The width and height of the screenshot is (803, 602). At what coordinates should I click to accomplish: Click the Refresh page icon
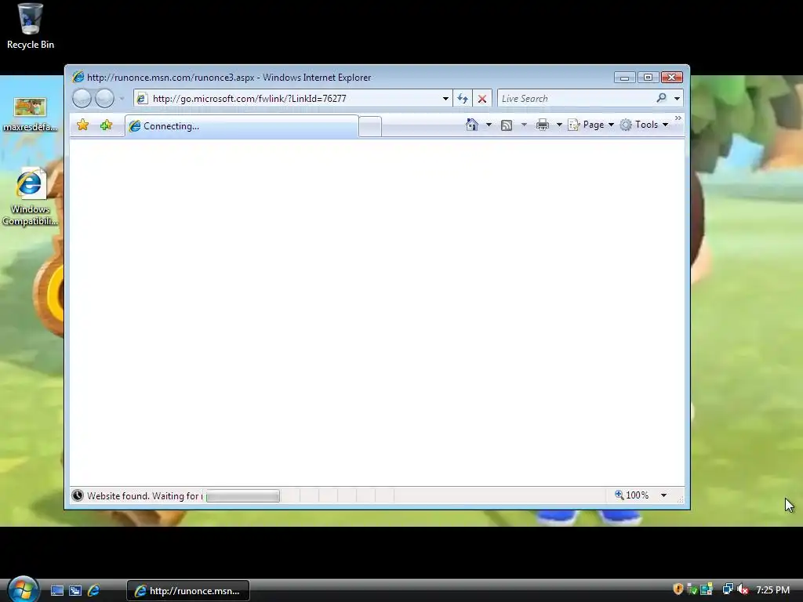tap(463, 98)
